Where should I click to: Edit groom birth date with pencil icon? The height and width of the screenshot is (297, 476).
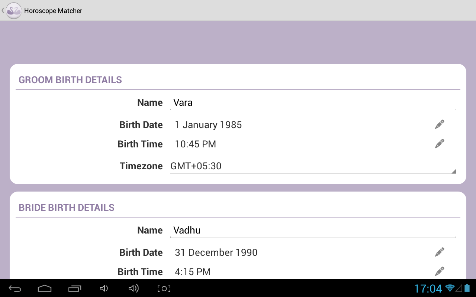coord(440,125)
